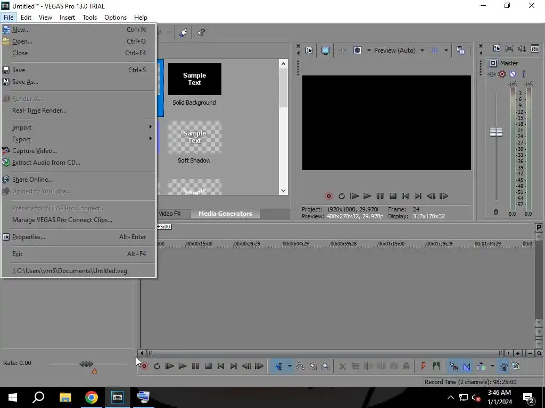
Task: Select the Solid Background preset thumbnail
Action: [195, 79]
